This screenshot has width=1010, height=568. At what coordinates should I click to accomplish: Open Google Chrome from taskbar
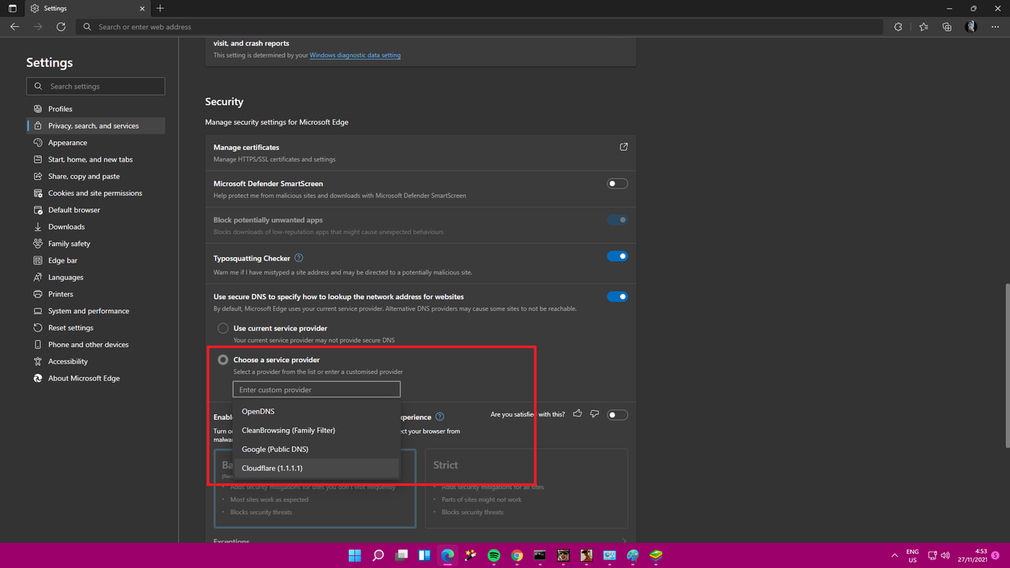(x=517, y=555)
